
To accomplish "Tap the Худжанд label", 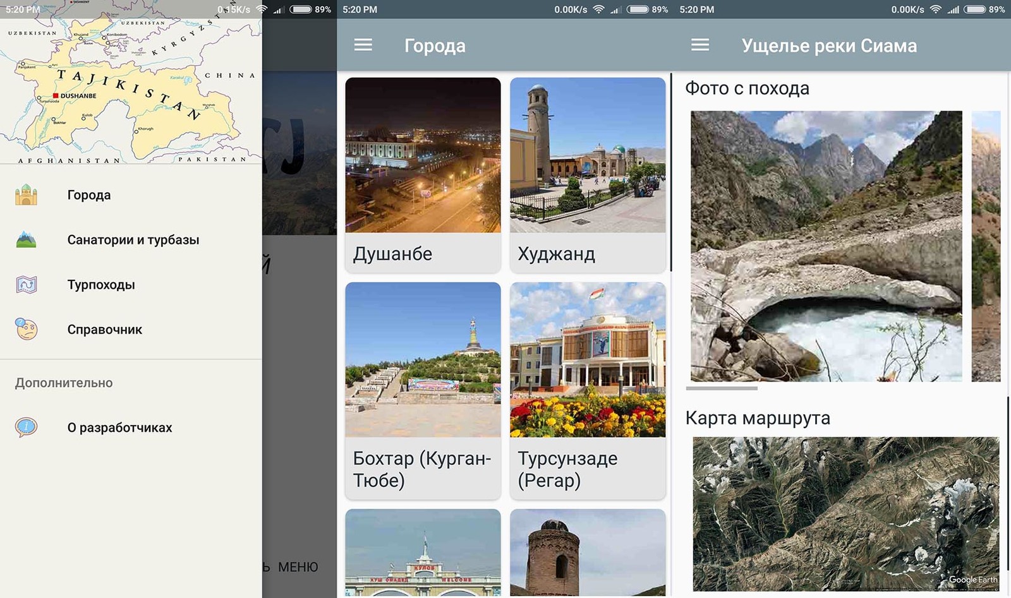I will 556,254.
